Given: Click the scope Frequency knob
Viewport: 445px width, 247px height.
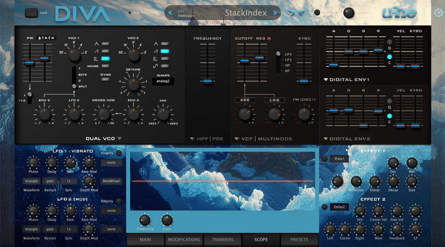Looking at the screenshot, I should point(145,220).
